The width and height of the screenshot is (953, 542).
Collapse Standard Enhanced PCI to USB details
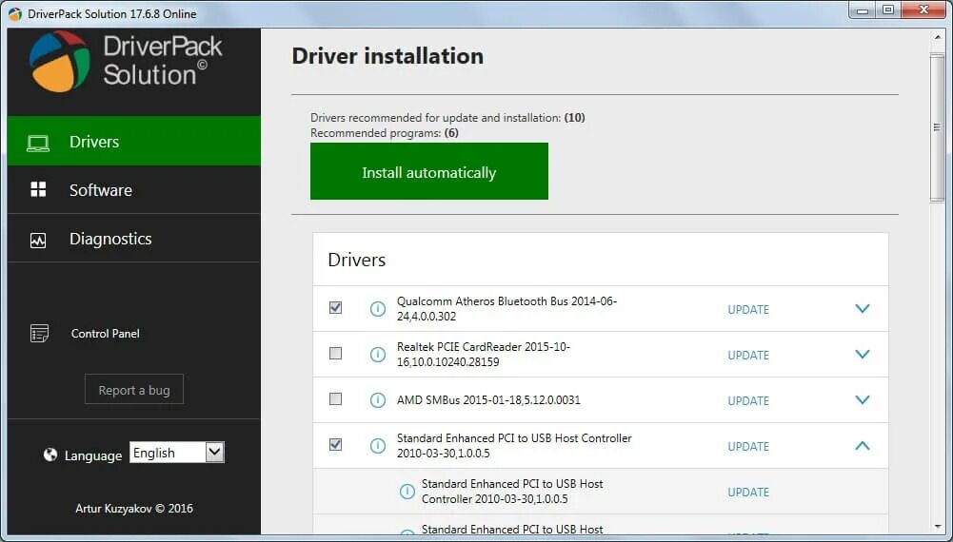(862, 446)
